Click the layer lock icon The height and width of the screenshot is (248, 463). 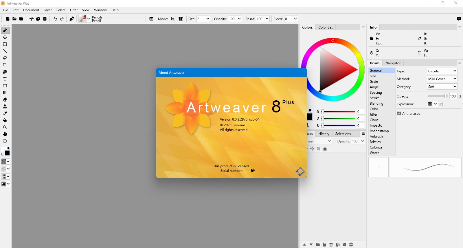click(x=325, y=149)
